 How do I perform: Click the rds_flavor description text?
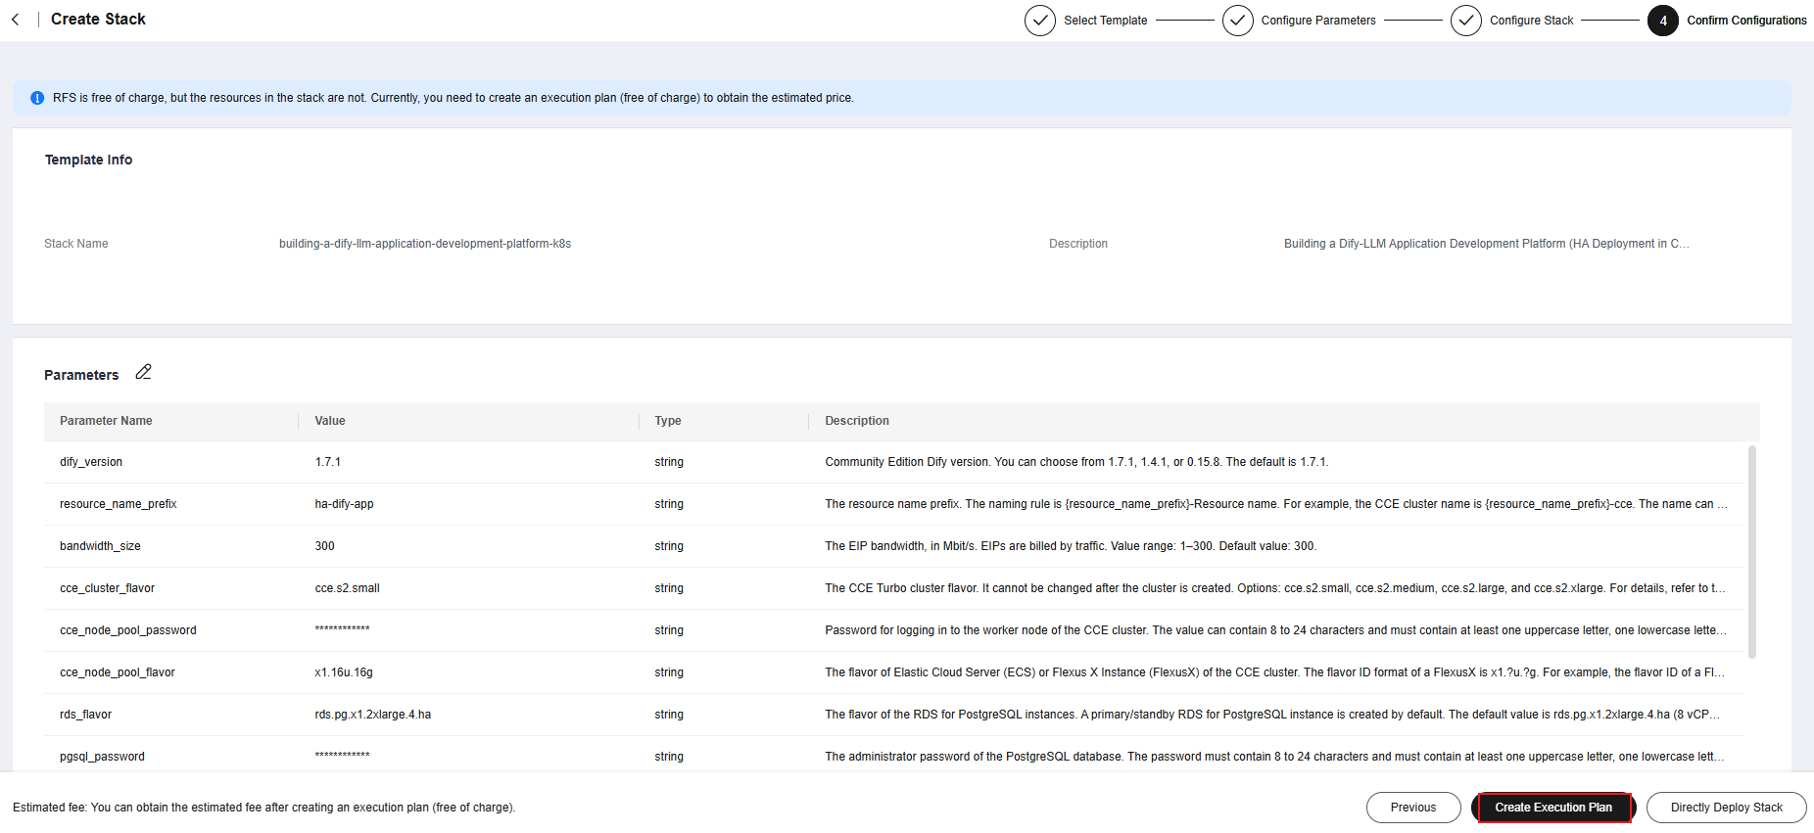pyautogui.click(x=1272, y=715)
